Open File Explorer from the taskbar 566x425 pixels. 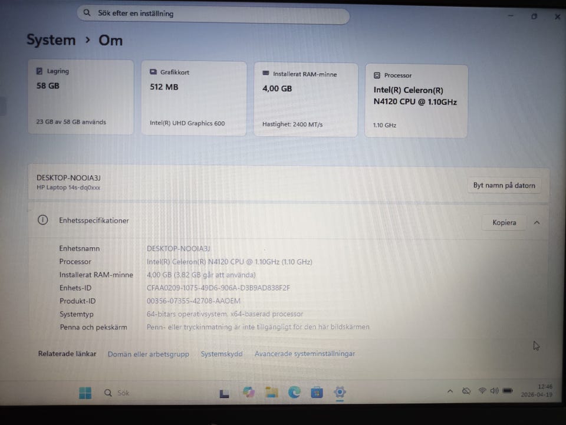[x=271, y=392]
